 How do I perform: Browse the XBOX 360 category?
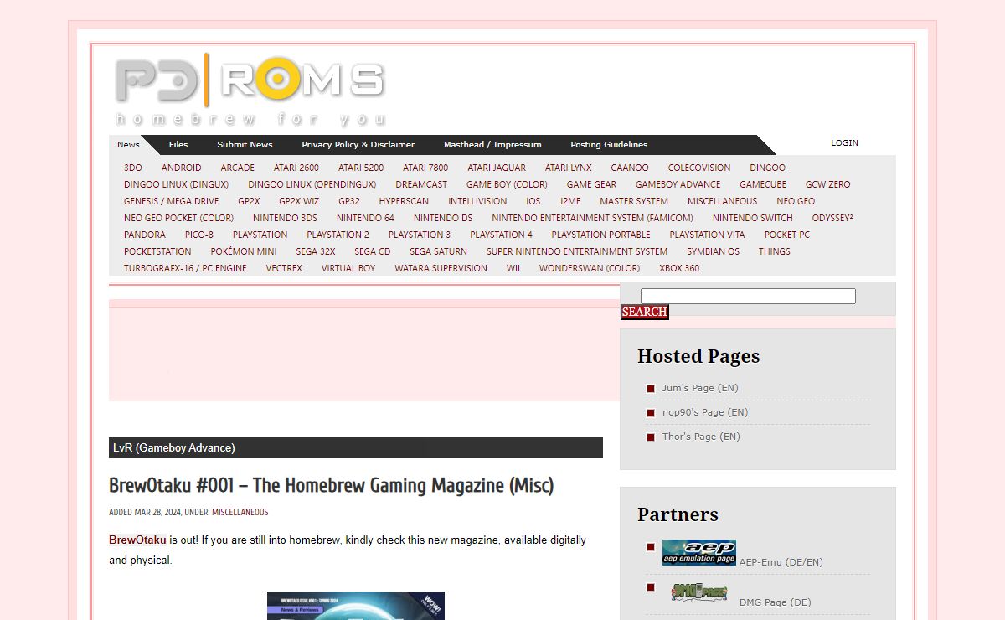pyautogui.click(x=679, y=268)
